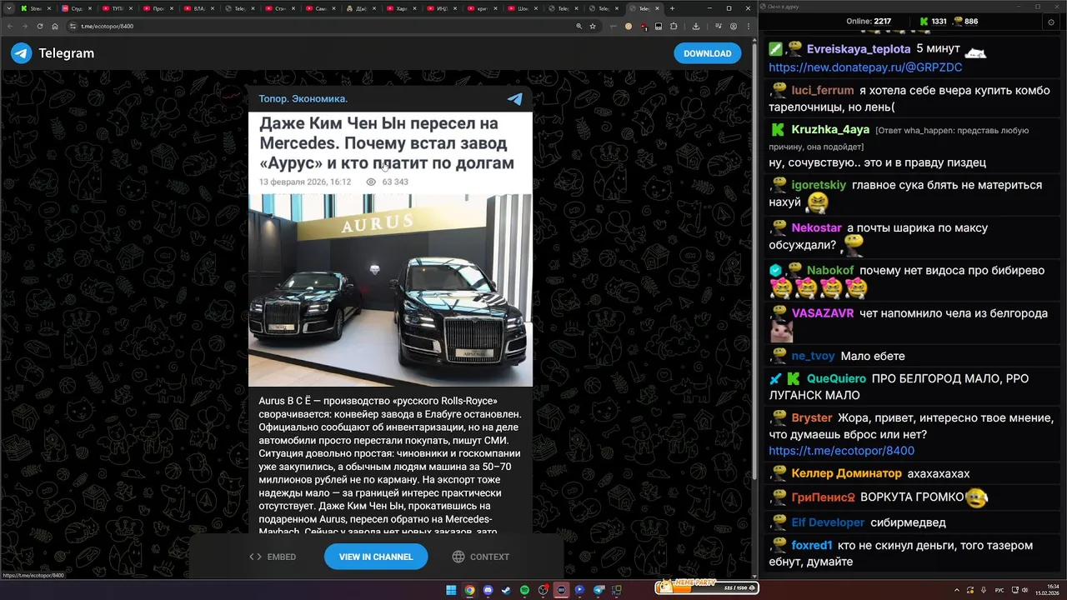Click the browser back arrow
1067x600 pixels.
click(x=10, y=26)
